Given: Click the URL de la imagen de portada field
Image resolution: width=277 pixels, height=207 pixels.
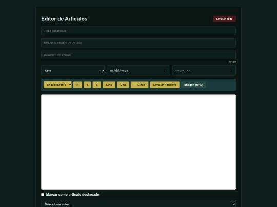Looking at the screenshot, I should tap(138, 43).
